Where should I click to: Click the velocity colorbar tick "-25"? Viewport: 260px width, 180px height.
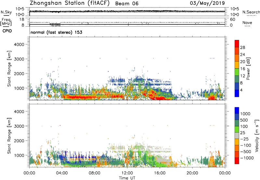point(245,139)
